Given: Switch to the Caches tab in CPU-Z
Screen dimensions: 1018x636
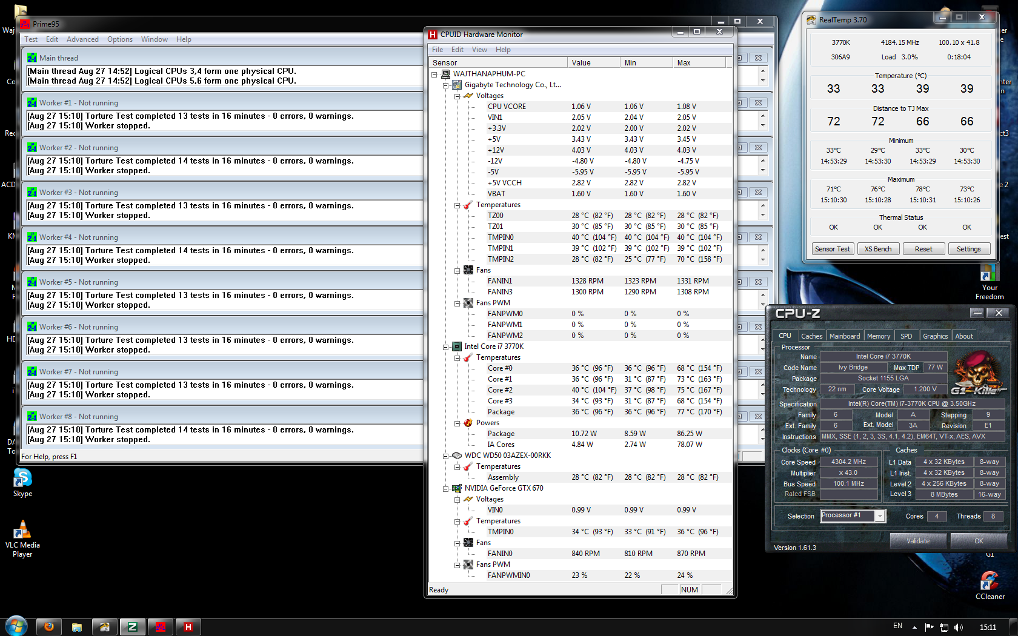Looking at the screenshot, I should pos(811,336).
